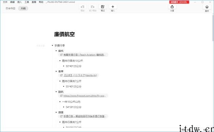Viewport: 214px width, 132px height.
Task: Click the 香草 topic text
Action: 61,71
